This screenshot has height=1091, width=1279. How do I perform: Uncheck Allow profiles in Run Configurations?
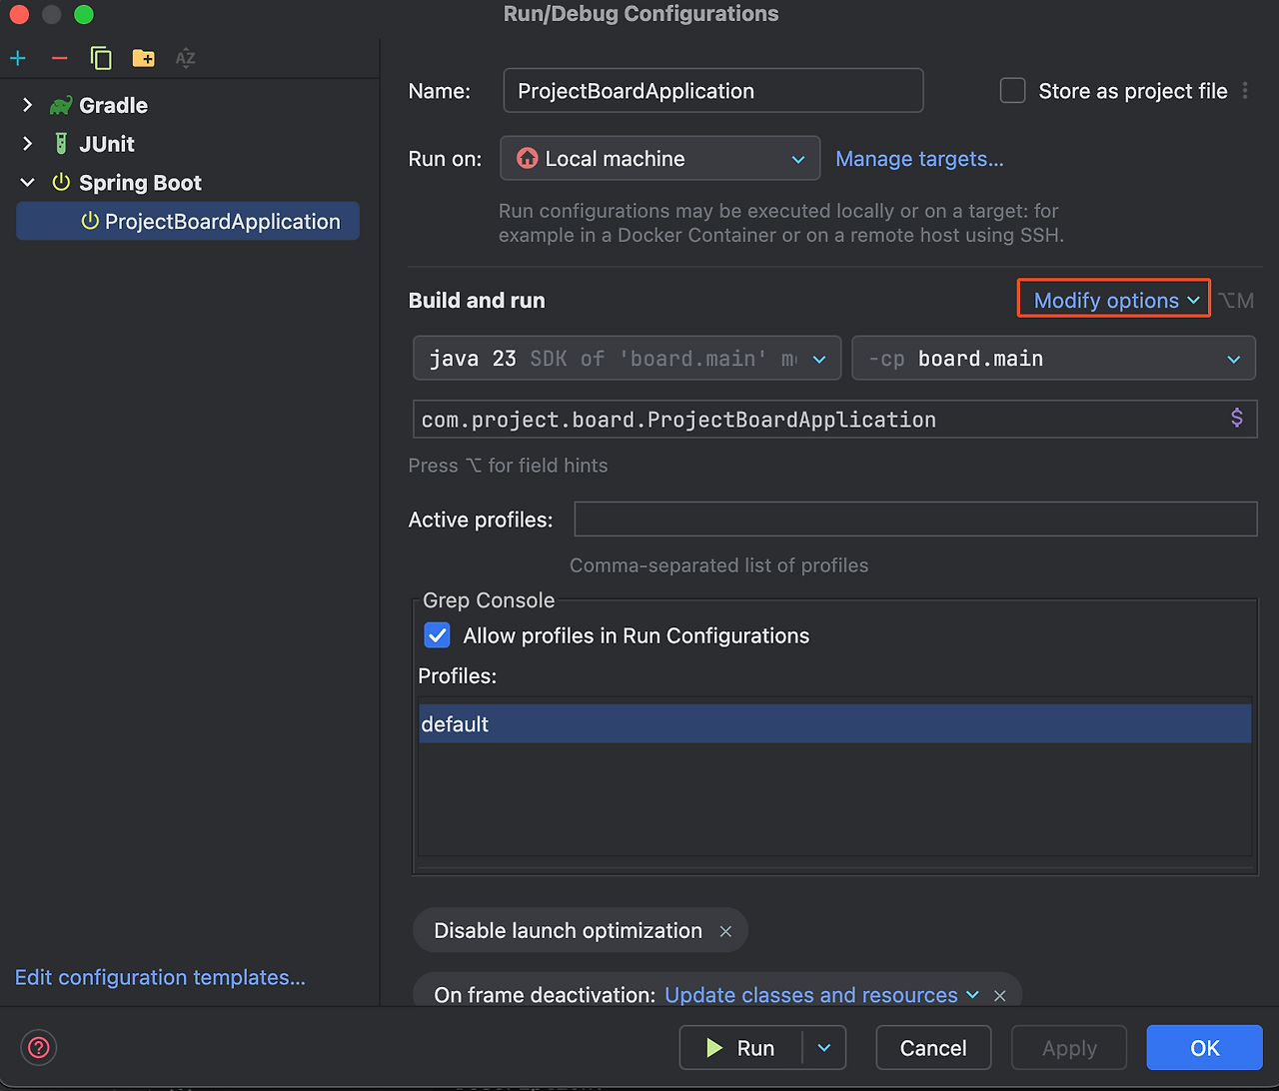coord(437,635)
